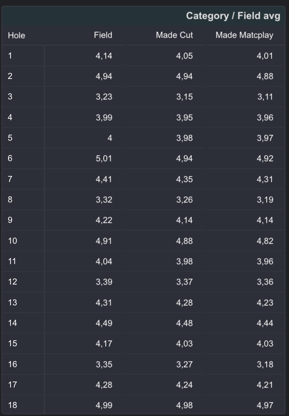Select Made Matcplay value 4,44 for hole 14

265,323
